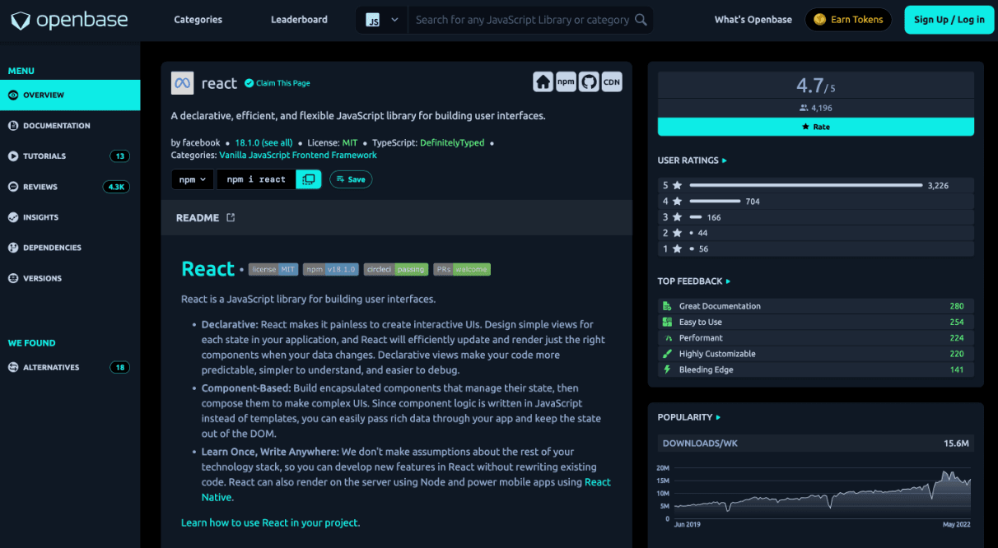This screenshot has width=998, height=548.
Task: Click the Dependencies sidebar icon
Action: tap(13, 248)
